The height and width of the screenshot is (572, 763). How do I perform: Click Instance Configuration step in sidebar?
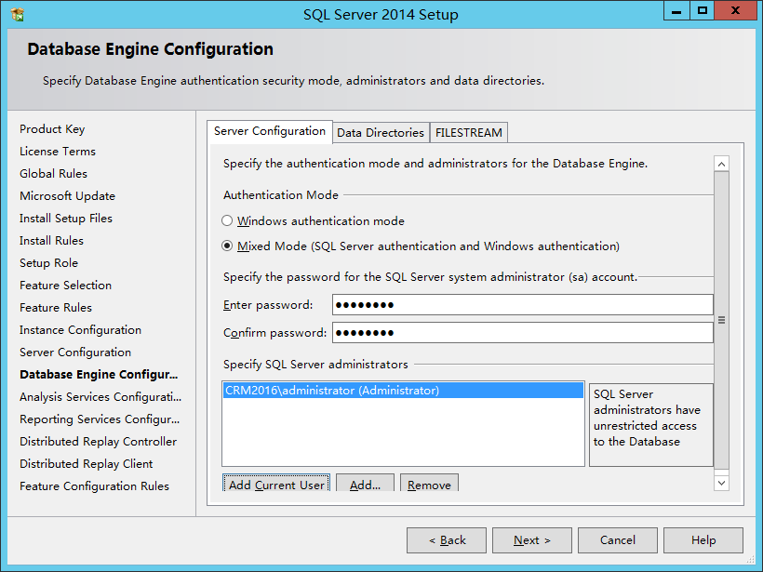(x=80, y=330)
